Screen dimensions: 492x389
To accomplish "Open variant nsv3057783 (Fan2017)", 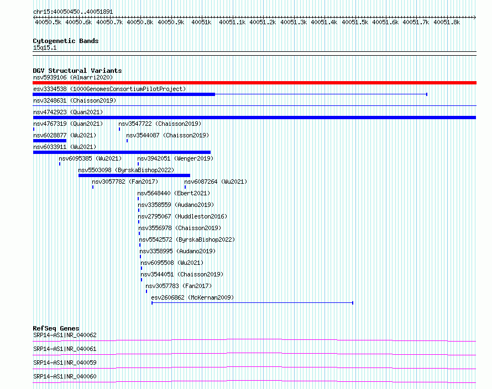I will [x=179, y=286].
